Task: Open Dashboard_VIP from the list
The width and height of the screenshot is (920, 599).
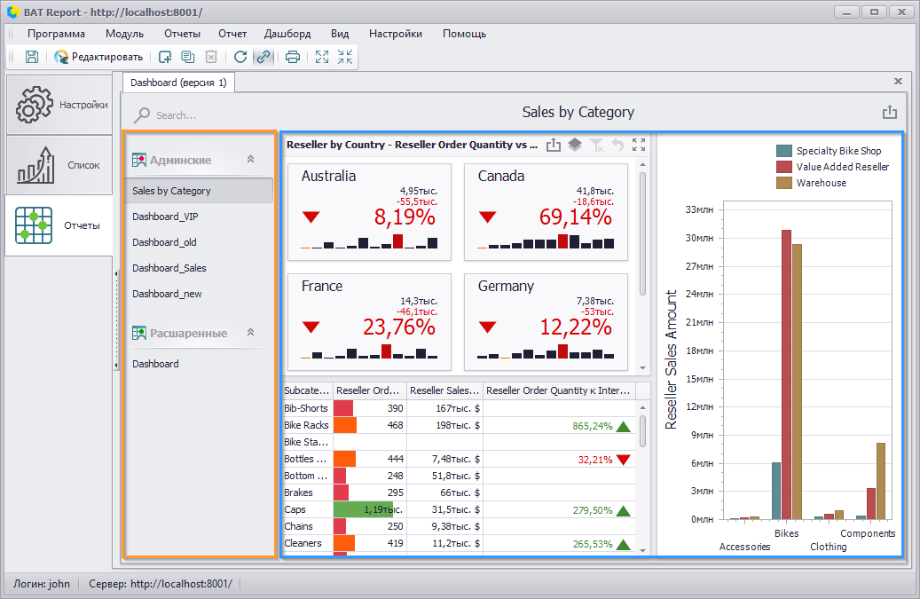Action: pyautogui.click(x=166, y=217)
